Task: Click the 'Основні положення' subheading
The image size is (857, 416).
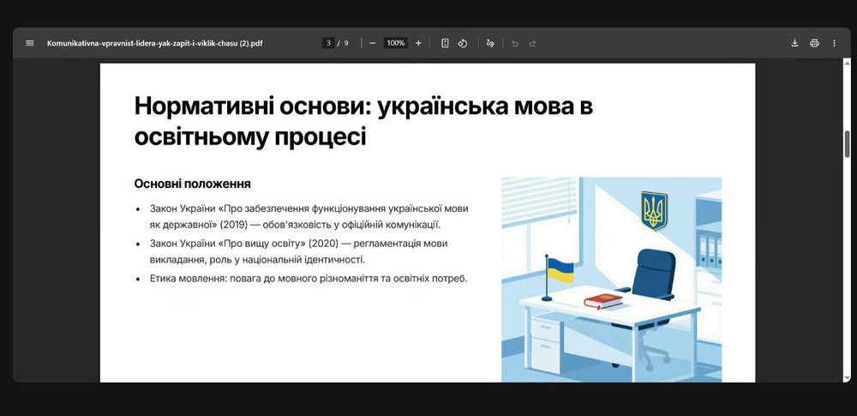Action: pyautogui.click(x=192, y=184)
